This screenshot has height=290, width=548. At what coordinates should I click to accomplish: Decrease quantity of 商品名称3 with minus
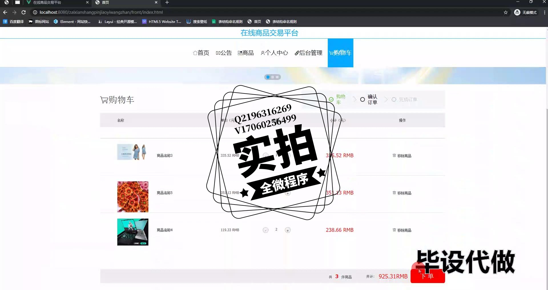pos(265,156)
